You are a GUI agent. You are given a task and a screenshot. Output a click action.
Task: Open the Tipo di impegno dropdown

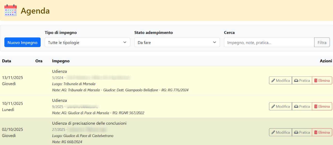tap(87, 42)
